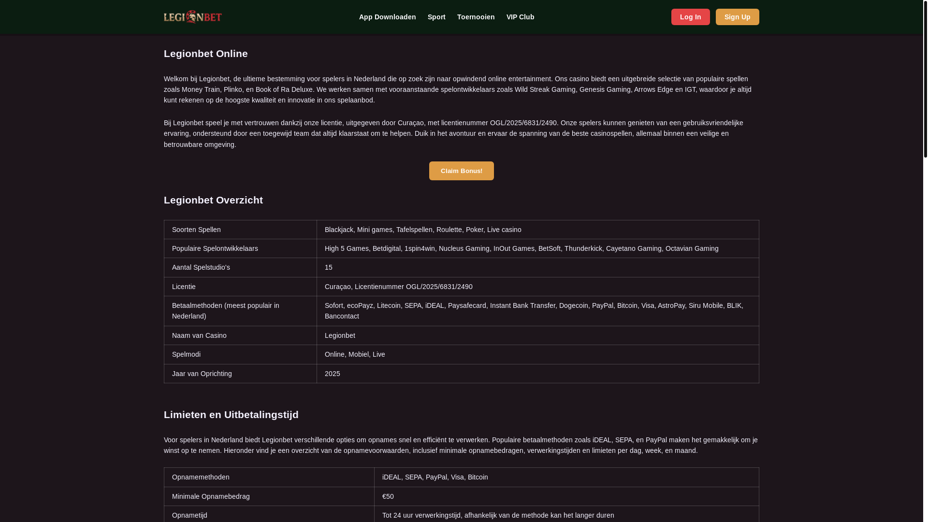Click the 'iDEAL, SEPA, PayPal, Visa, Bitcoin' cell
Image resolution: width=928 pixels, height=522 pixels.
click(x=566, y=477)
